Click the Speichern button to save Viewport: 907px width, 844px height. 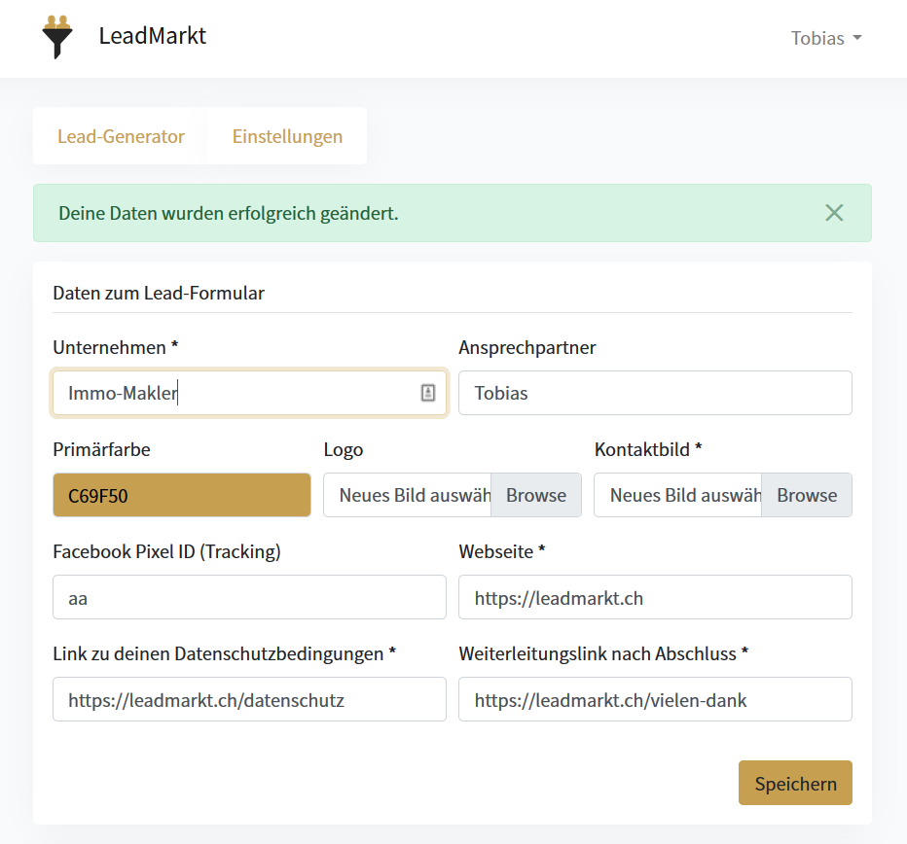(795, 783)
